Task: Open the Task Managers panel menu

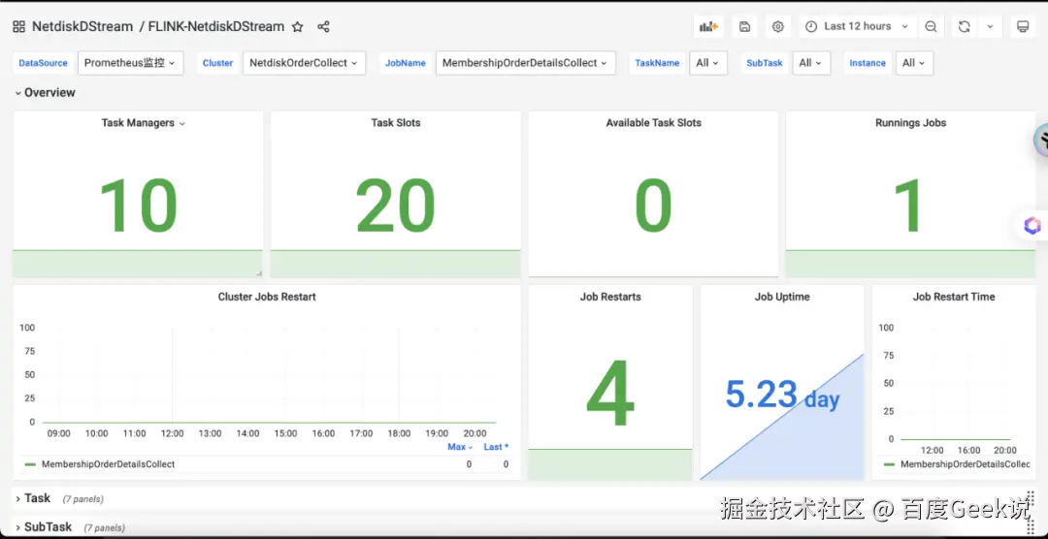Action: pos(181,123)
